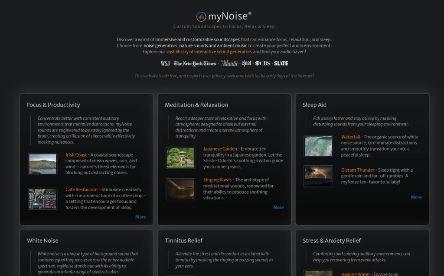
Task: Follow the Japanese Garden link
Action: (220, 149)
